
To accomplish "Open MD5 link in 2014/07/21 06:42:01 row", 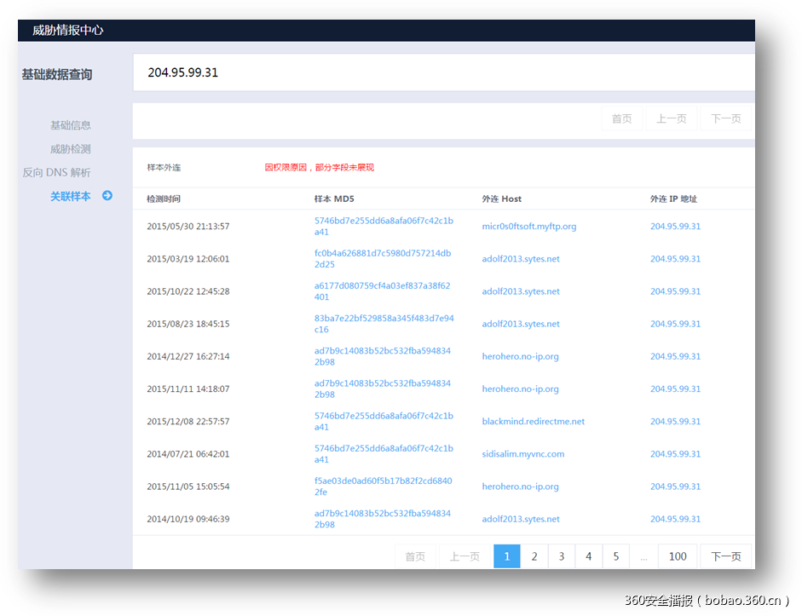I will click(384, 454).
